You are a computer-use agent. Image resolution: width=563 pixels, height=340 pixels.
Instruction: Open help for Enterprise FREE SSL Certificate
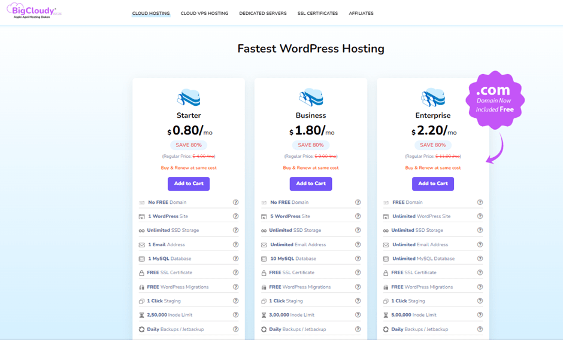coord(480,272)
